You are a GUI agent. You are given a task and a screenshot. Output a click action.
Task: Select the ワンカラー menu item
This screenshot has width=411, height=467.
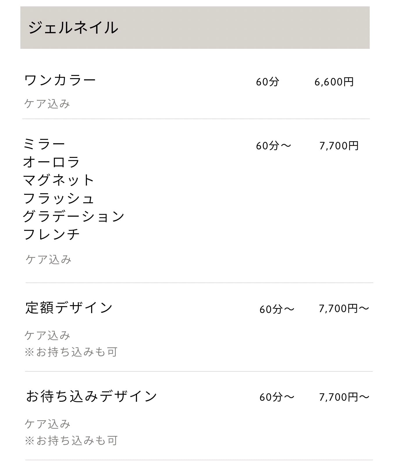tap(60, 80)
